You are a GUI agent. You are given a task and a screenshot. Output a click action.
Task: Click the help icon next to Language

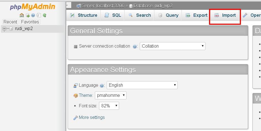[x=101, y=86]
